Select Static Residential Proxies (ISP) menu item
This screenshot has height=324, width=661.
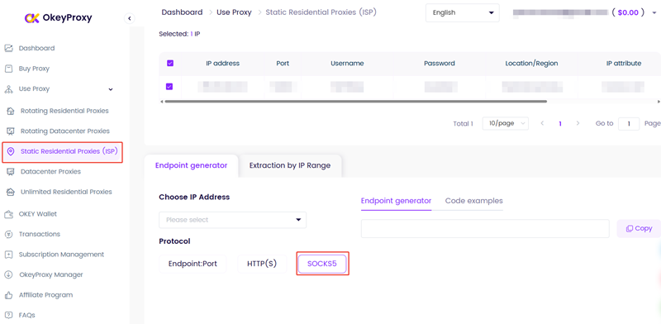[69, 151]
